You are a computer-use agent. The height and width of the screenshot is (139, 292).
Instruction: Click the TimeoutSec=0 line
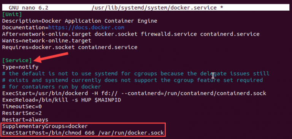(22, 107)
